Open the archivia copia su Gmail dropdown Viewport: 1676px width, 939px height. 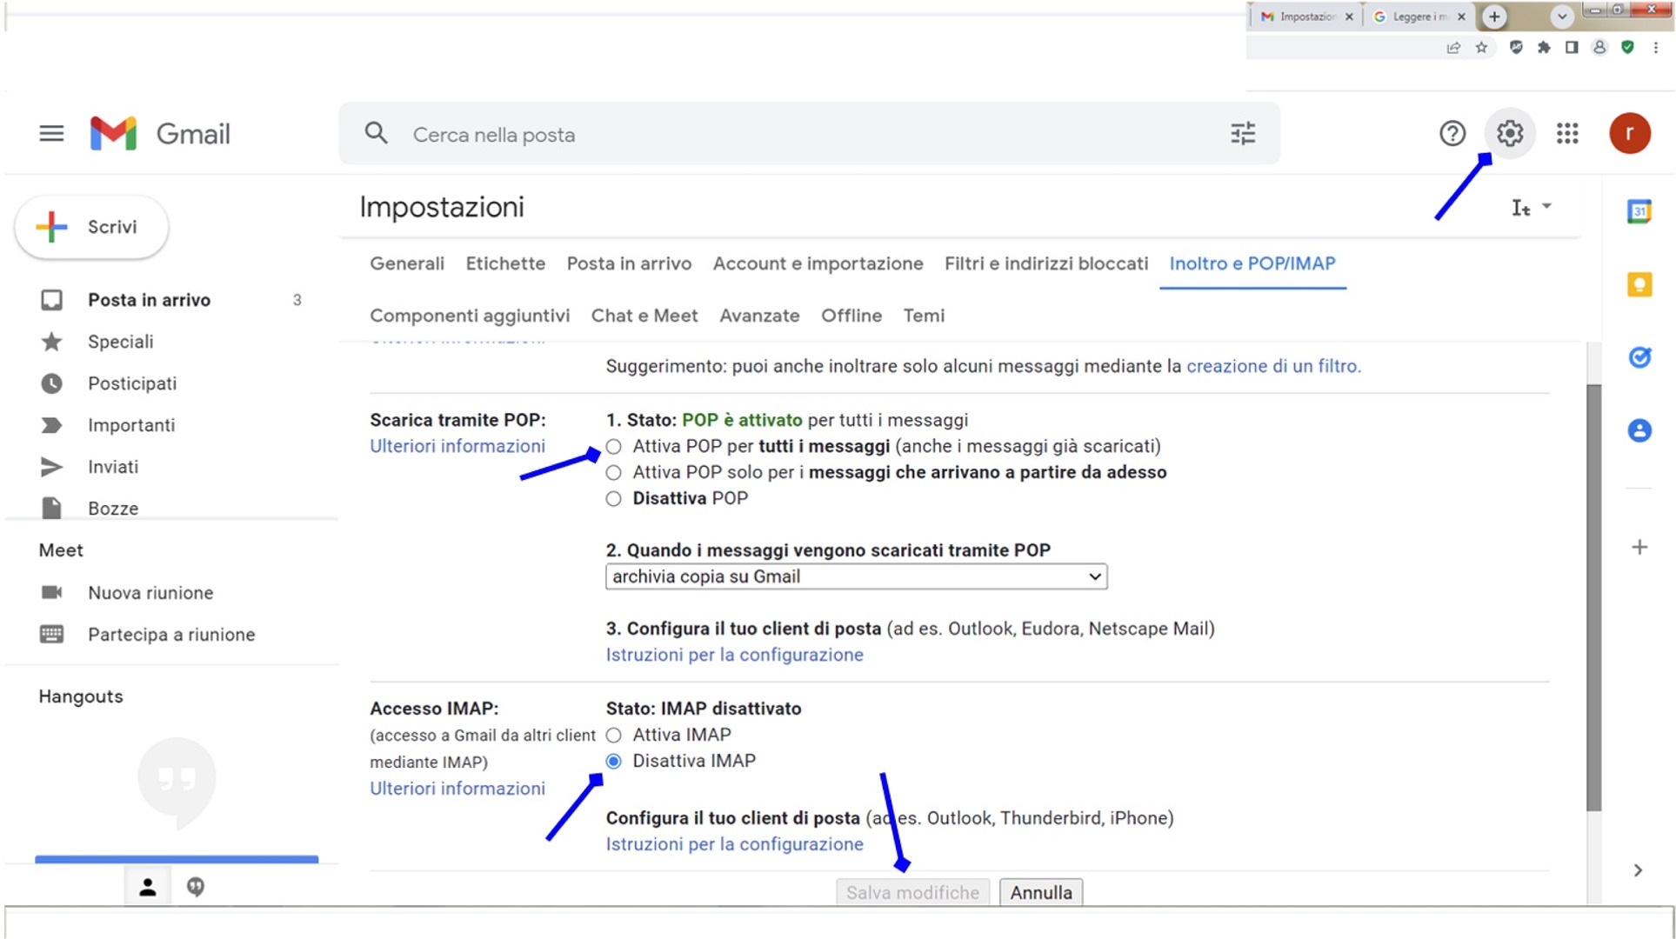(x=856, y=576)
